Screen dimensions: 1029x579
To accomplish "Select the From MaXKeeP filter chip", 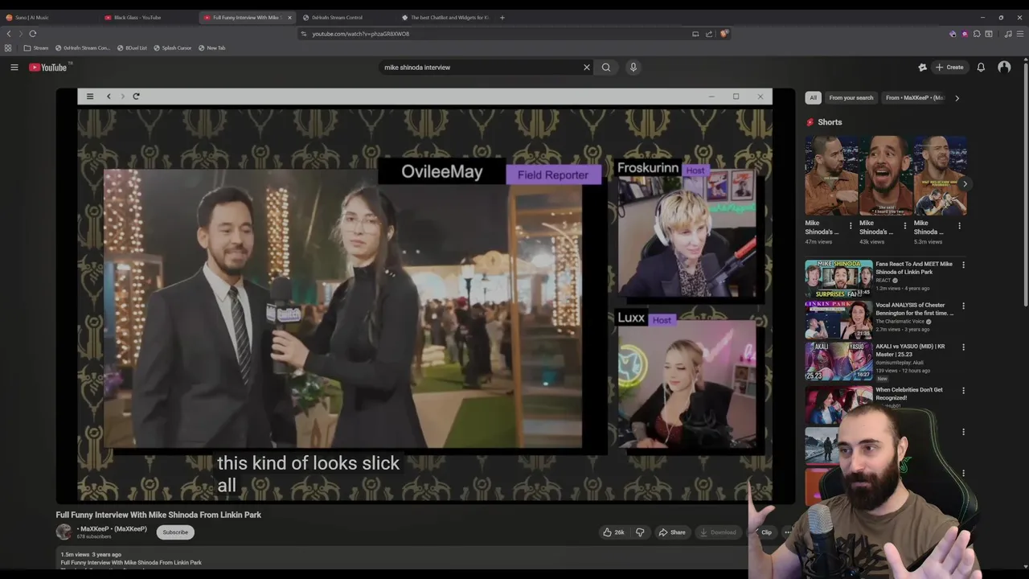I will tap(914, 98).
